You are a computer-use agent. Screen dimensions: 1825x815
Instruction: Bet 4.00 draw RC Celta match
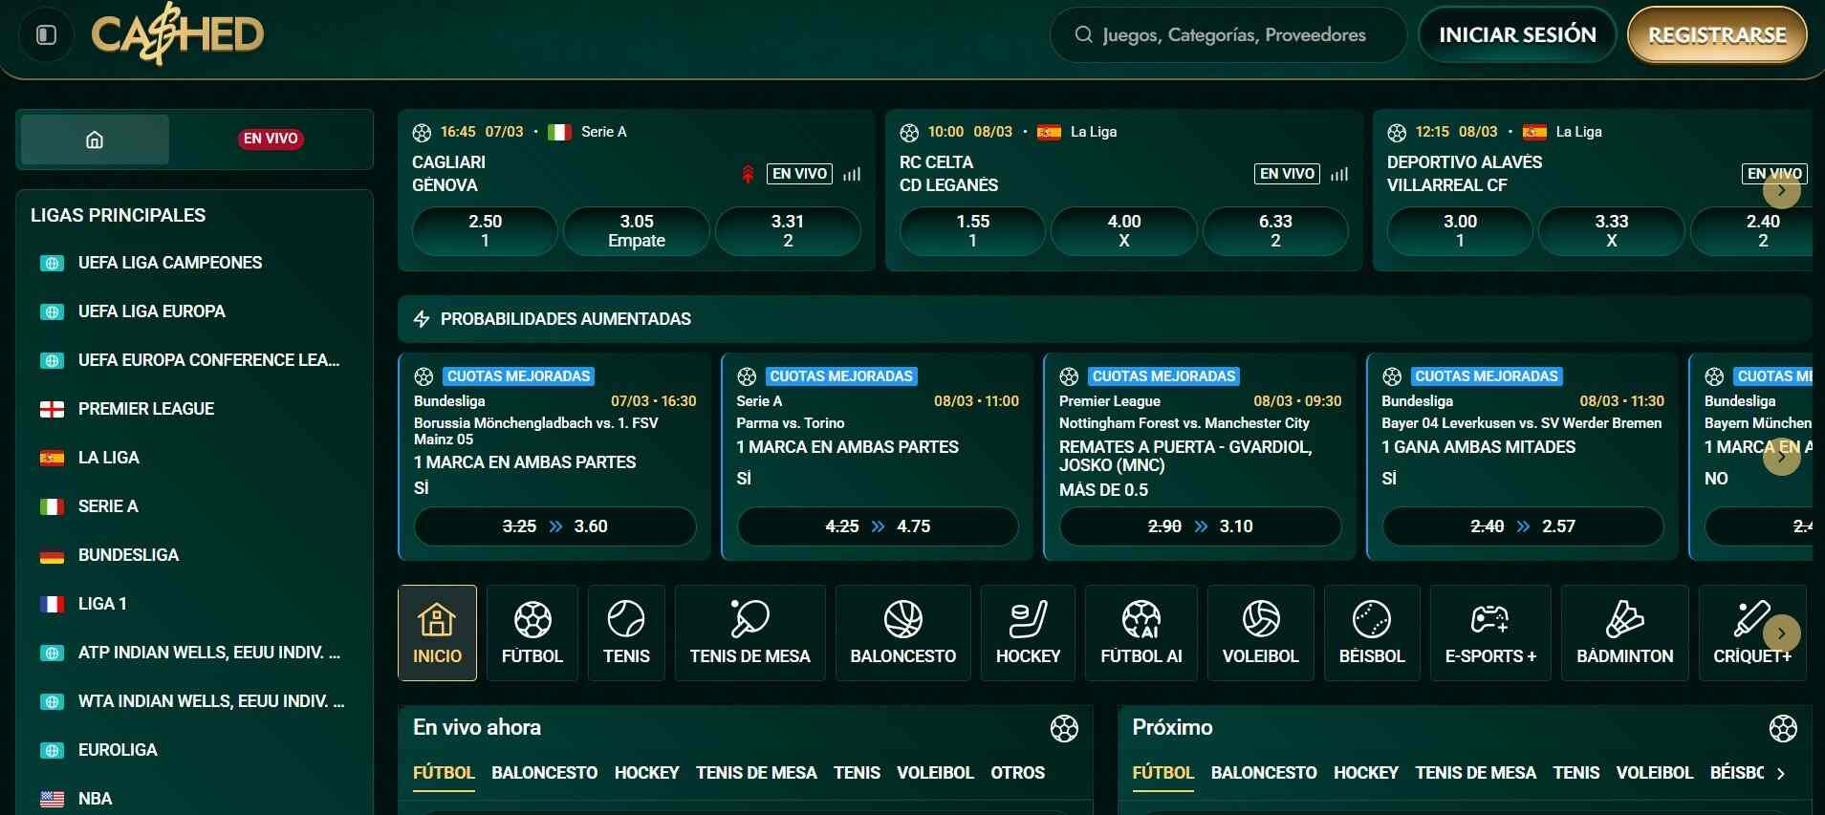pos(1124,231)
